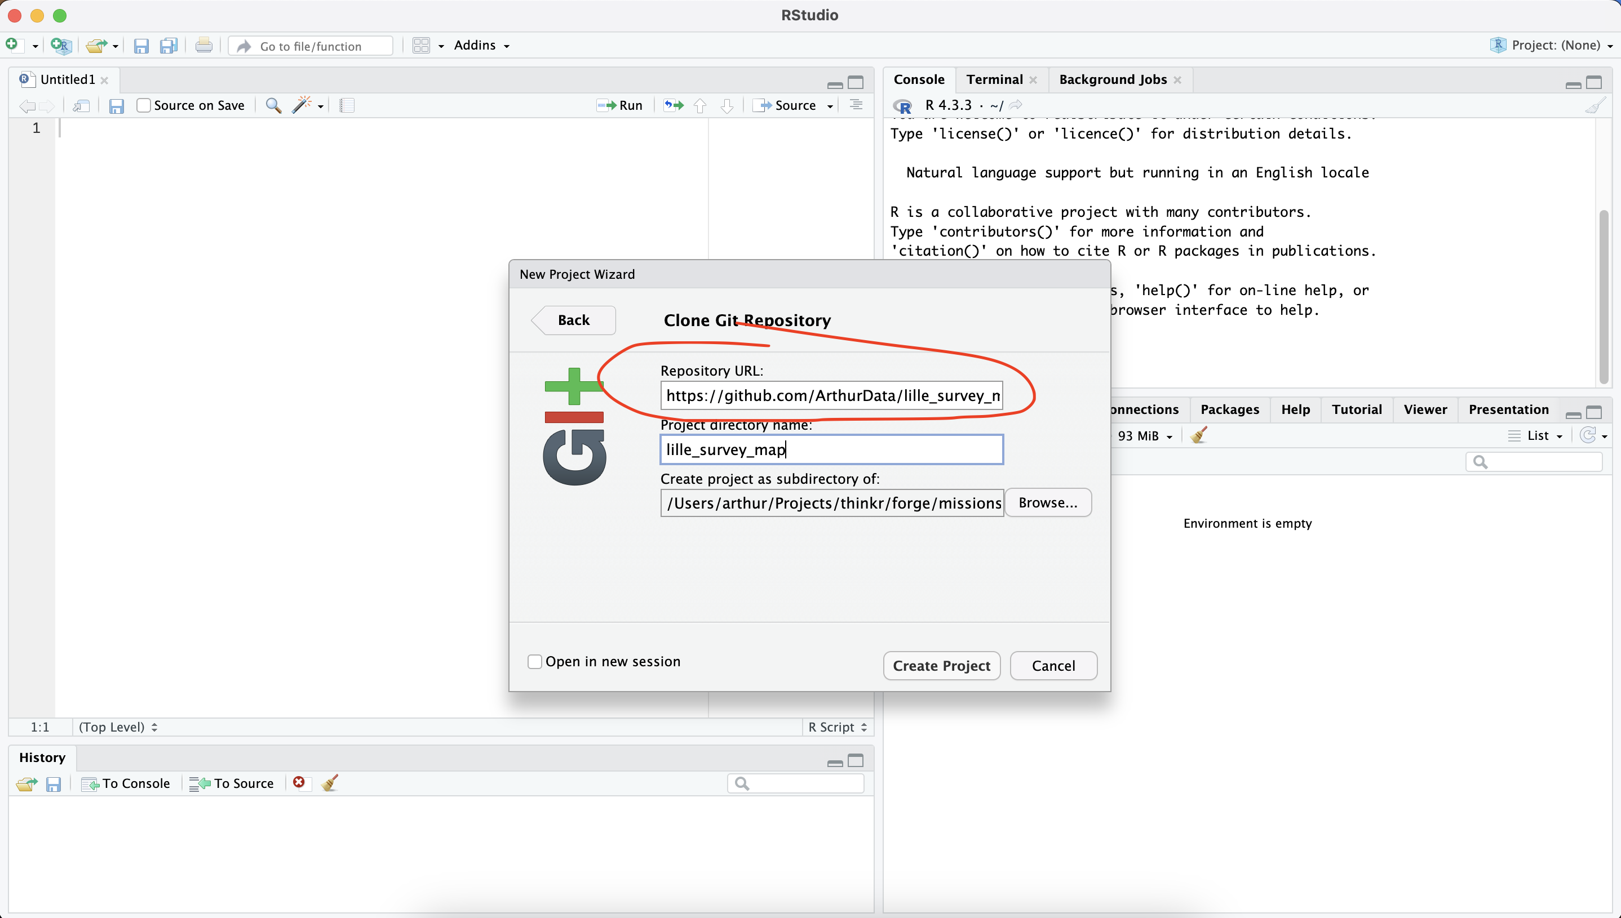1621x918 pixels.
Task: Click the Code tools magic wand icon
Action: point(302,105)
